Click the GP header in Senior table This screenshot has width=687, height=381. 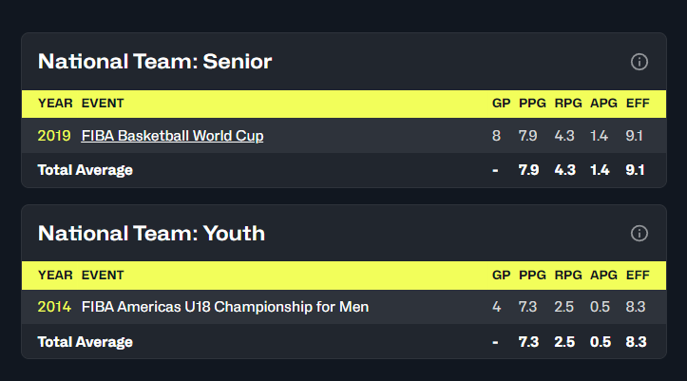coord(501,104)
